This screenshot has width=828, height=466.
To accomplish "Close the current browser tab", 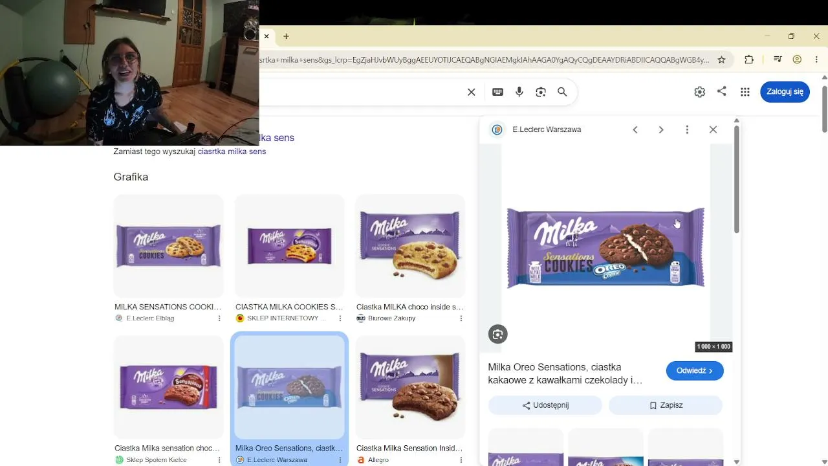I will [x=267, y=36].
